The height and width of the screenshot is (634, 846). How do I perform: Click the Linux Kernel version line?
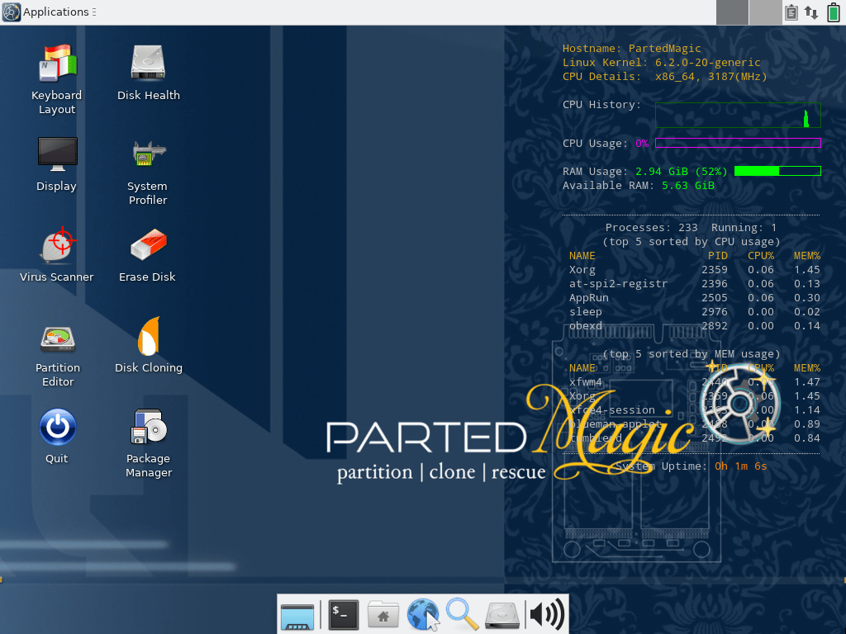point(661,63)
